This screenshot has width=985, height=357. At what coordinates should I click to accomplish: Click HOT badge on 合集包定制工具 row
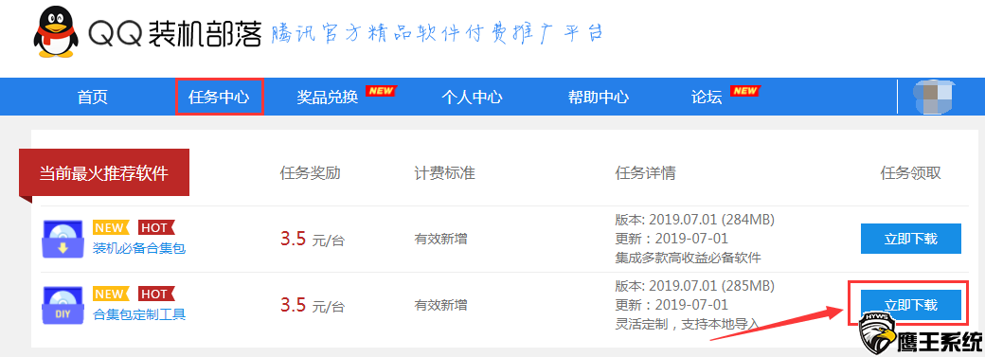[155, 295]
